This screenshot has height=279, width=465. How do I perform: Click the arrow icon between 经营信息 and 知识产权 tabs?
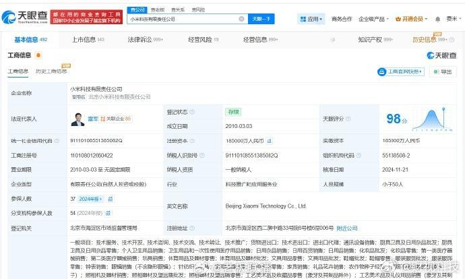[333, 40]
